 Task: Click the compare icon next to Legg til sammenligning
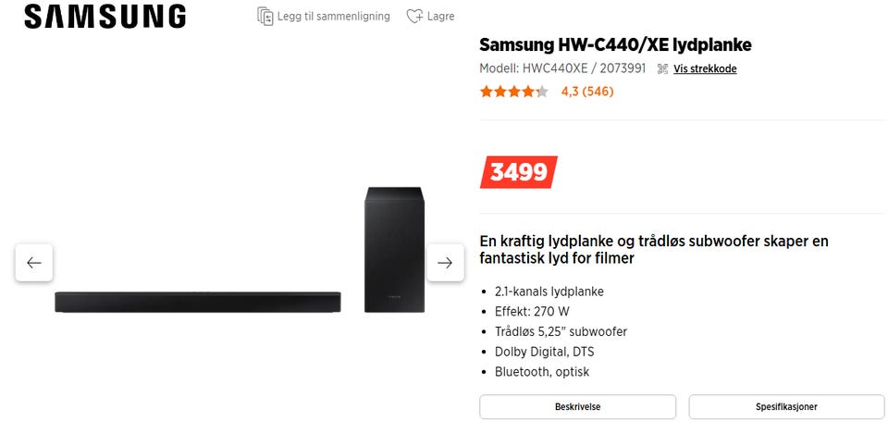click(x=265, y=16)
